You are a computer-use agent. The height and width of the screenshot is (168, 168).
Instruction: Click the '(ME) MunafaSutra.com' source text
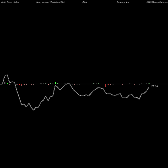tap(157, 2)
